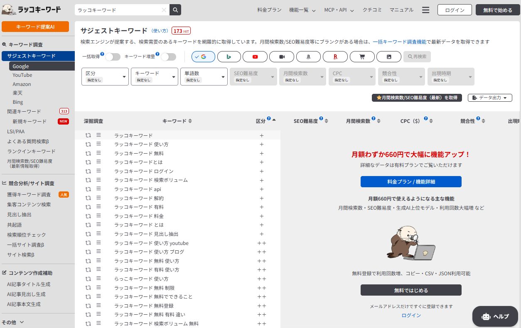Select the shopping cart search source chip
The height and width of the screenshot is (328, 521).
point(362,56)
